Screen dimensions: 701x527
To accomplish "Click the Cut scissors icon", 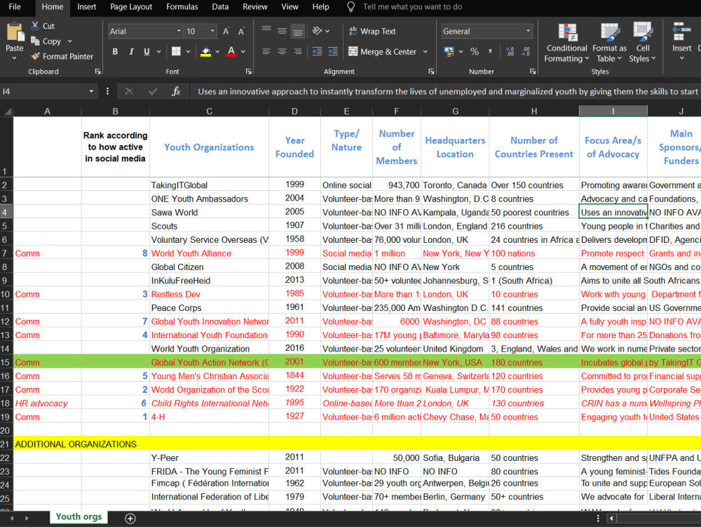I will 35,26.
